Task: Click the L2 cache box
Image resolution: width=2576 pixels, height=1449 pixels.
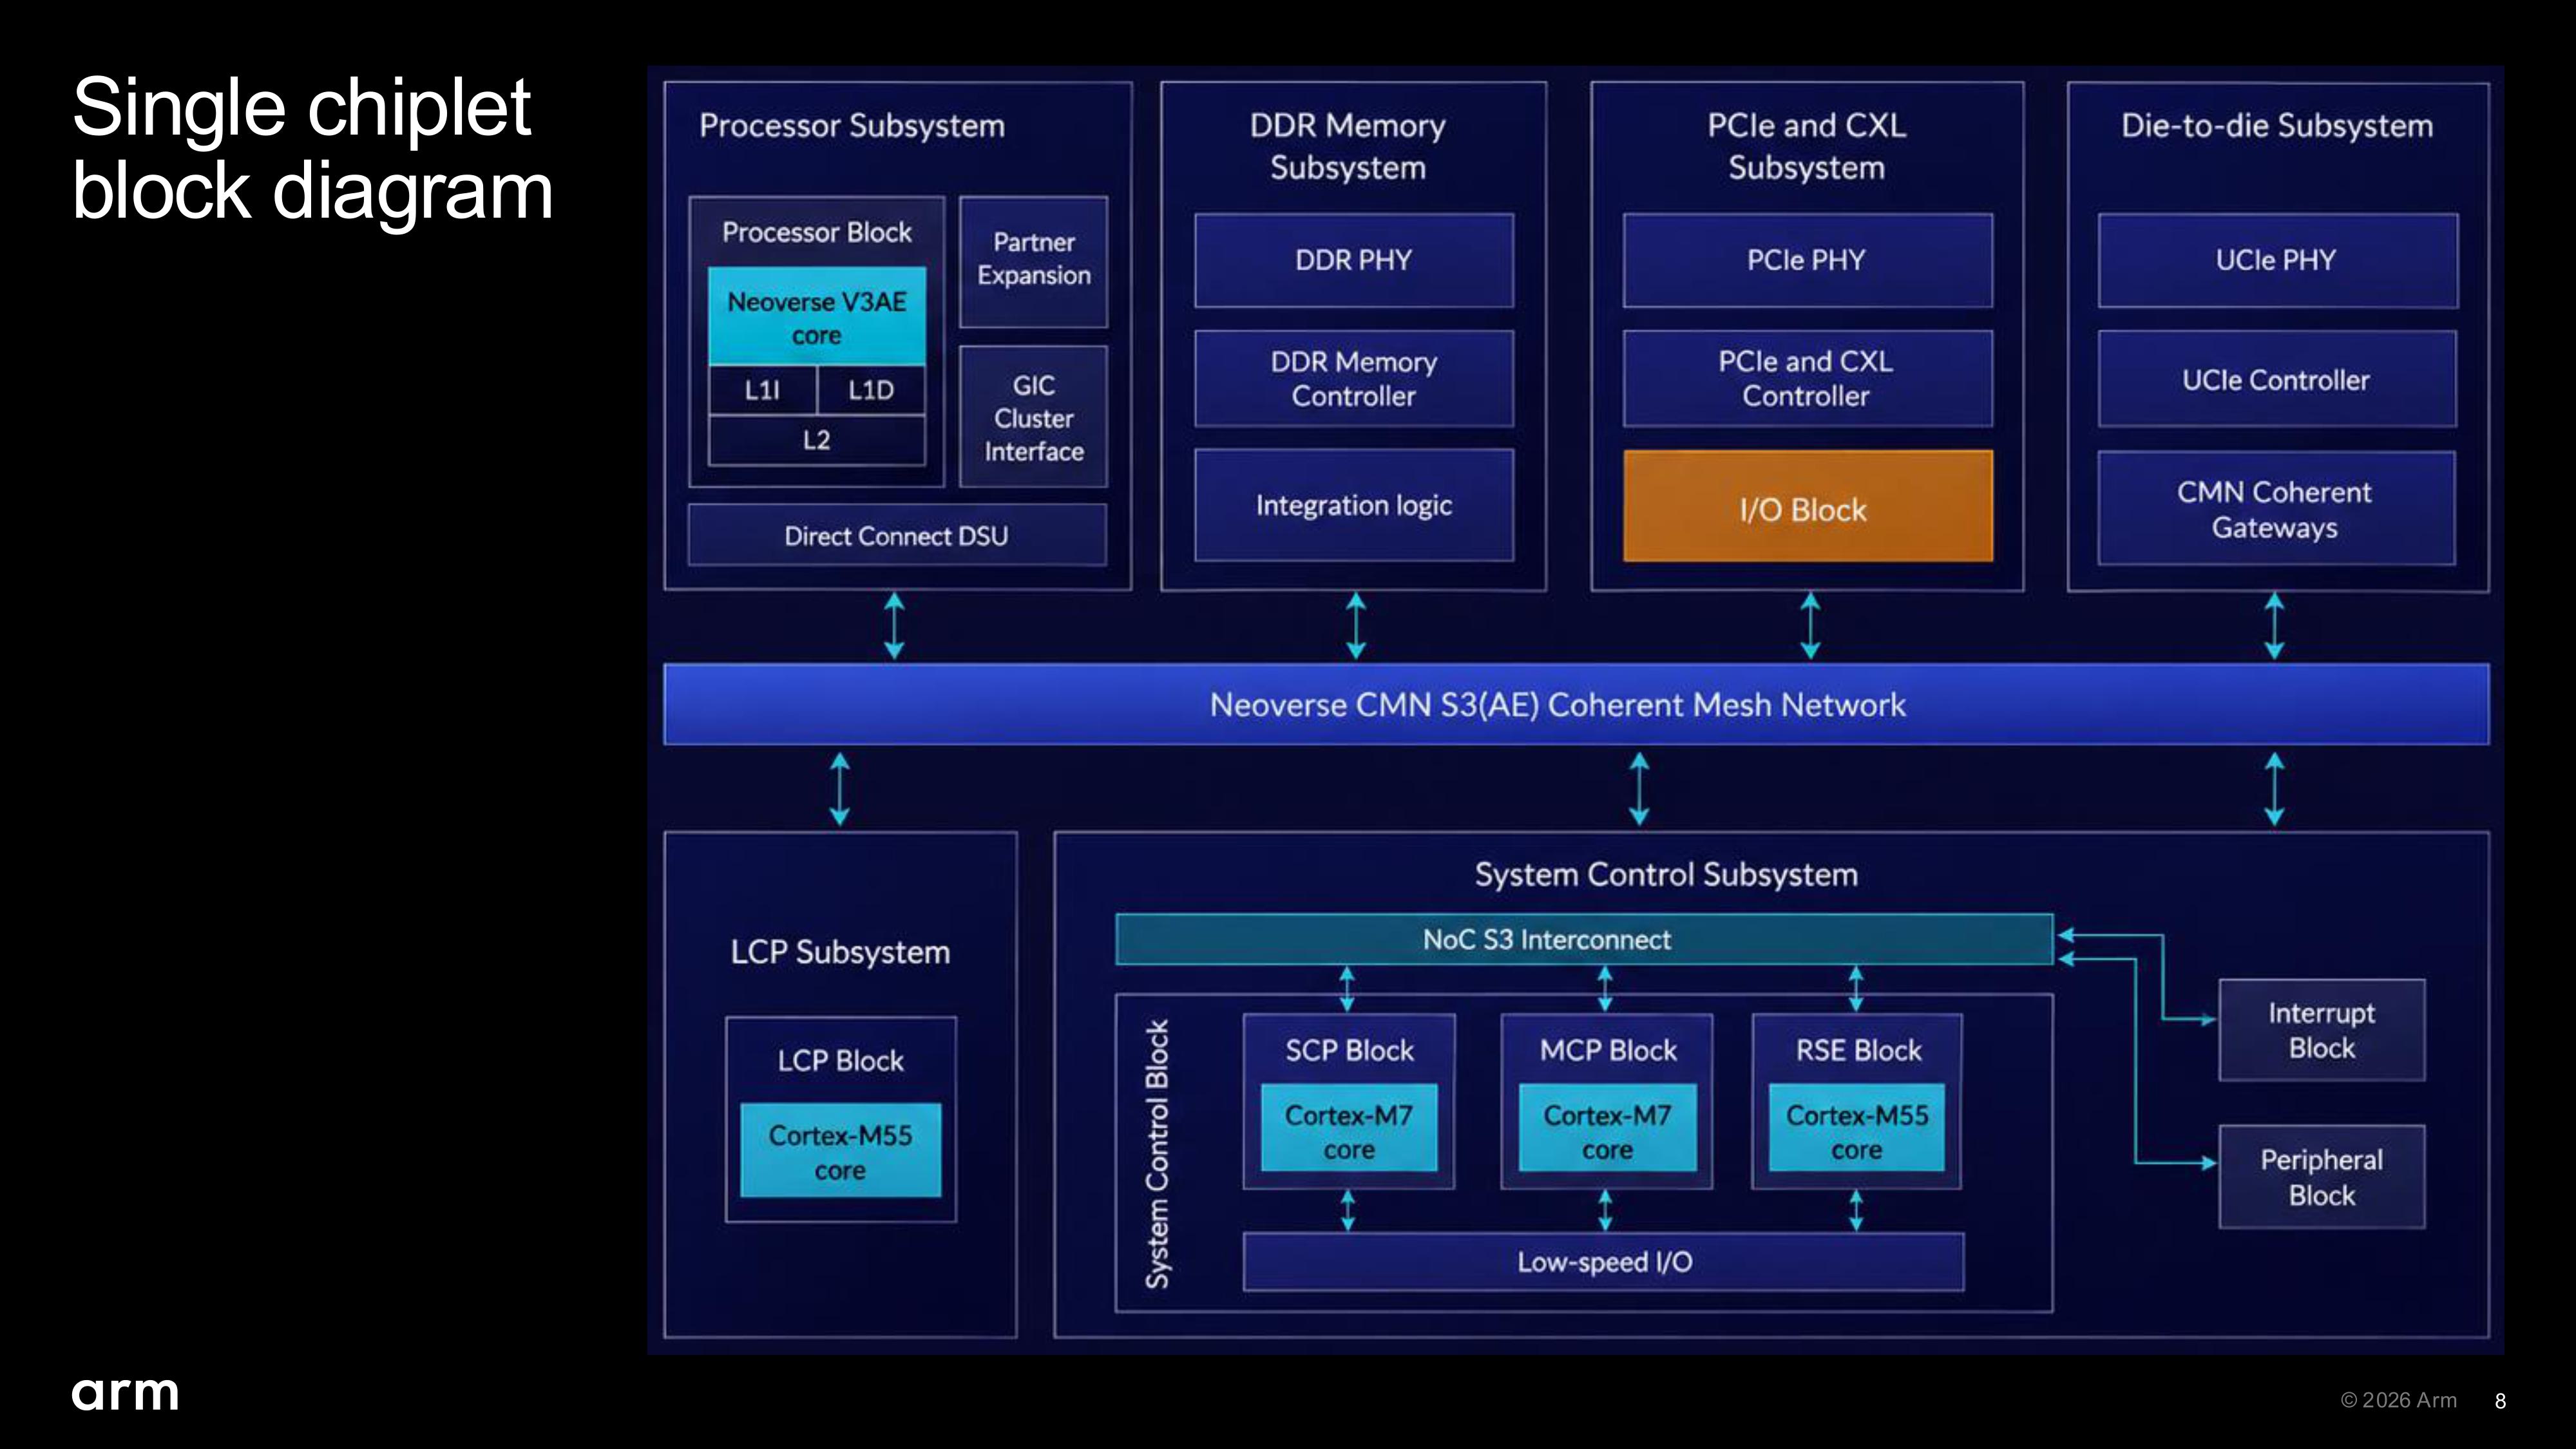Action: pyautogui.click(x=817, y=440)
